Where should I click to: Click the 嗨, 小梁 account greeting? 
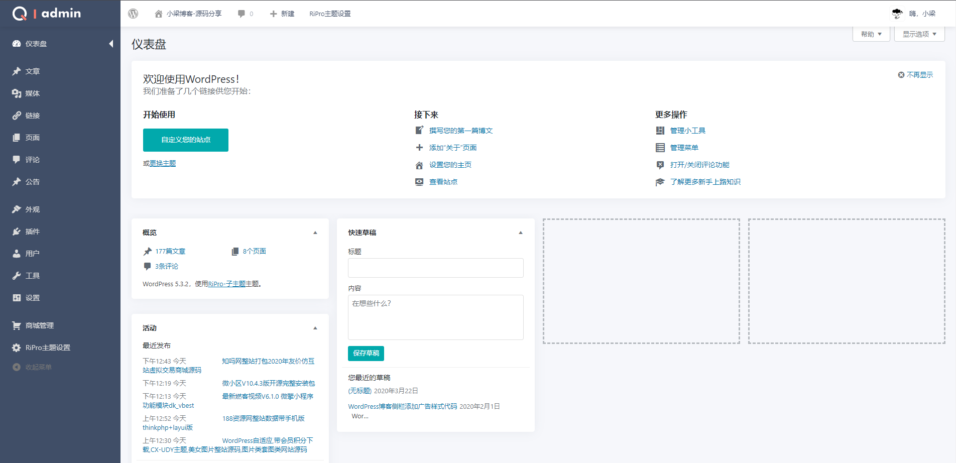click(x=922, y=14)
